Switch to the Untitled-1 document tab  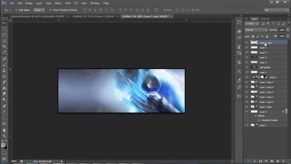point(94,16)
